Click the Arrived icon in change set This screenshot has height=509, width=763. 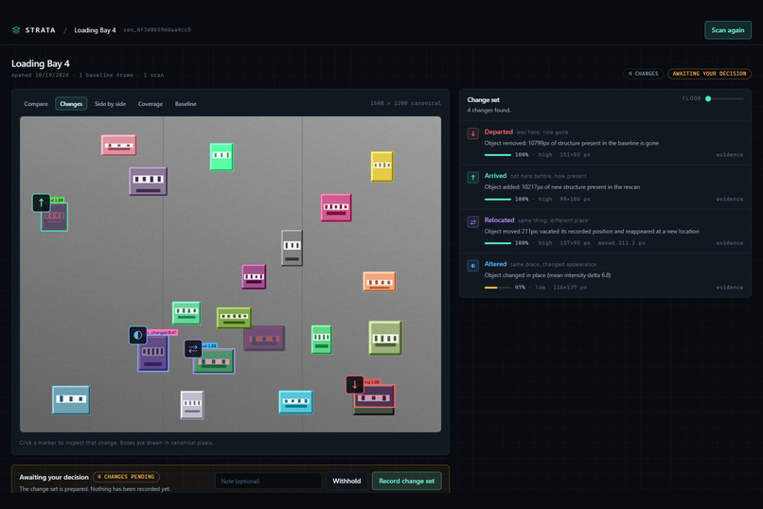tap(473, 178)
